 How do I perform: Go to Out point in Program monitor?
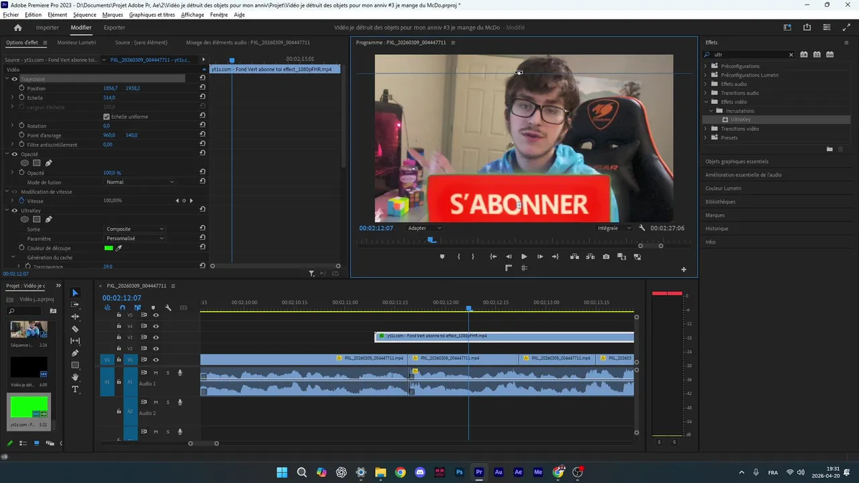click(x=555, y=256)
